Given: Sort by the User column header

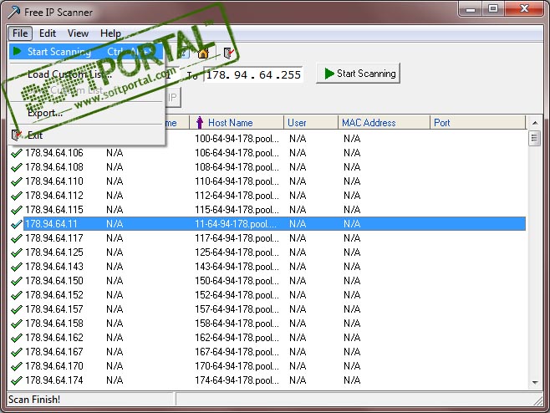Looking at the screenshot, I should coord(311,122).
